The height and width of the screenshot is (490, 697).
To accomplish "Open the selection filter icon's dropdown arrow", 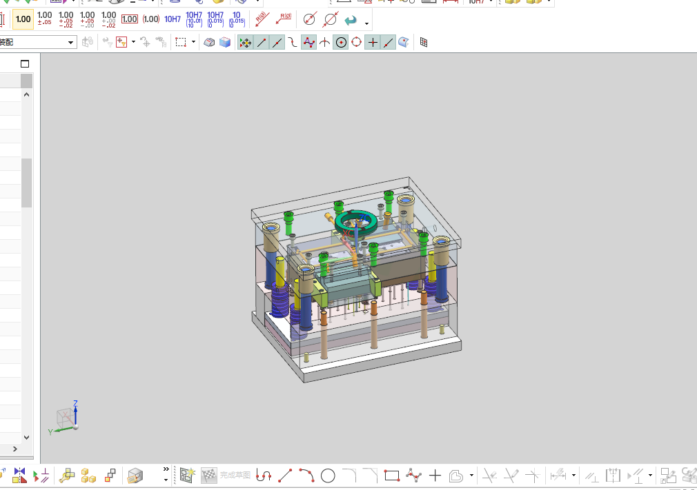I will pyautogui.click(x=133, y=42).
